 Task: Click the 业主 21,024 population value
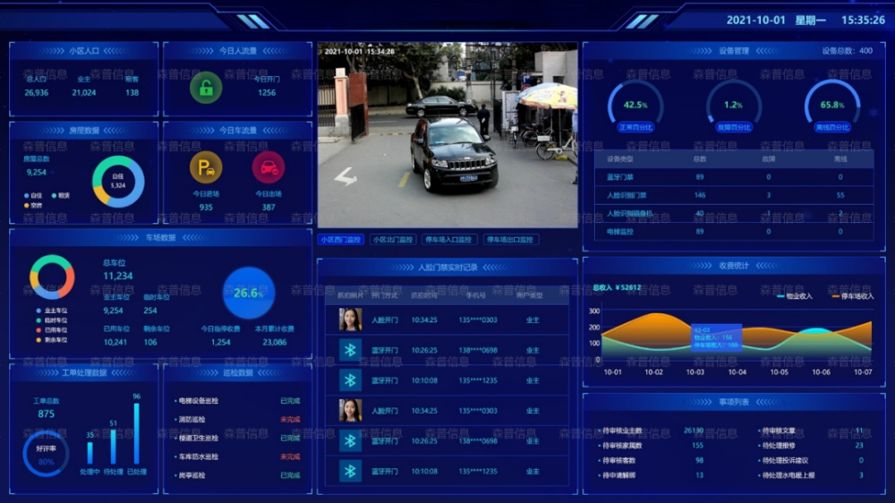coord(84,92)
